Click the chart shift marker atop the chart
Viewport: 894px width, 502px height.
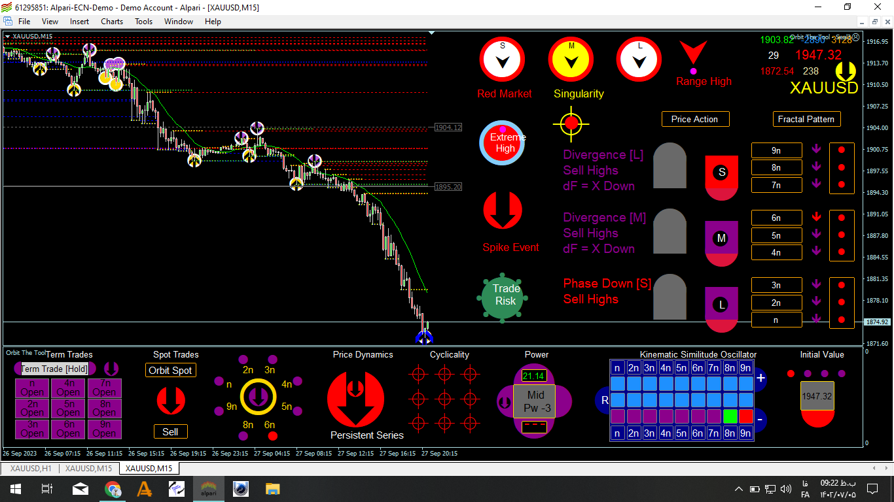point(431,32)
